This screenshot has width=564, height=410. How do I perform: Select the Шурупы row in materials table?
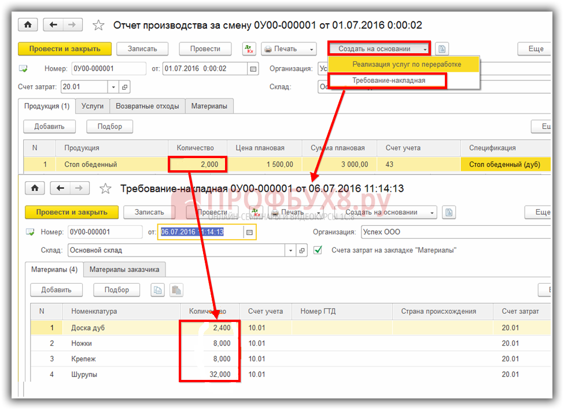84,375
